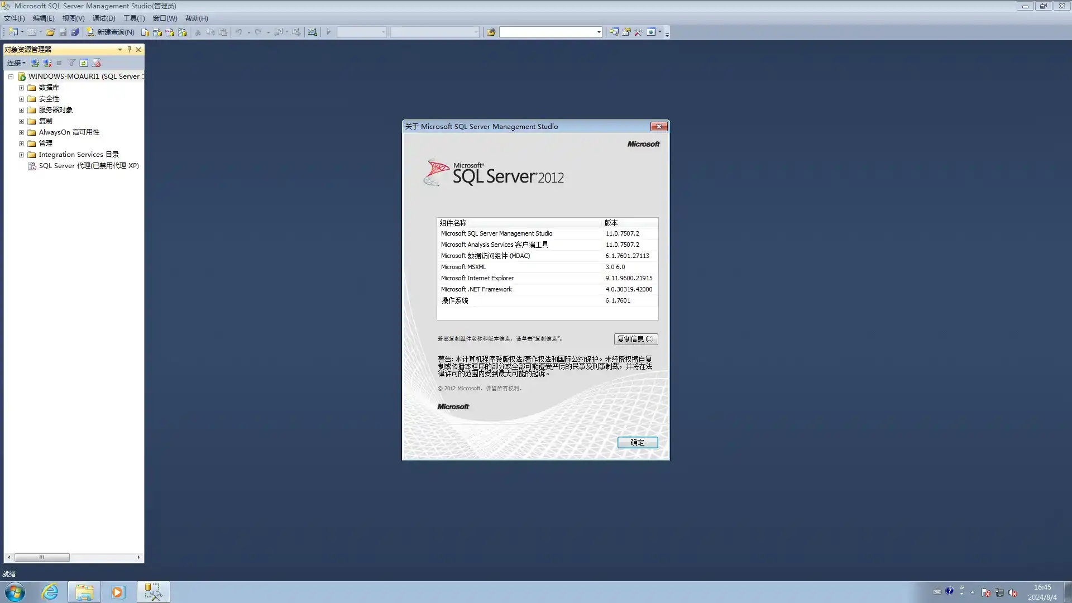Open the 连接 dropdown in Object Explorer
This screenshot has height=603, width=1072.
pyautogui.click(x=16, y=63)
